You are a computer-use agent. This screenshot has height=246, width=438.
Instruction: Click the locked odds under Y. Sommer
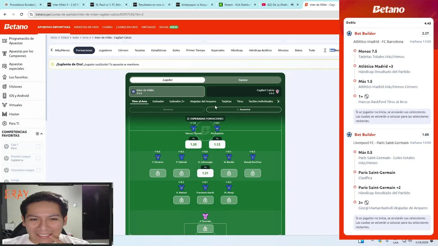coord(205,229)
